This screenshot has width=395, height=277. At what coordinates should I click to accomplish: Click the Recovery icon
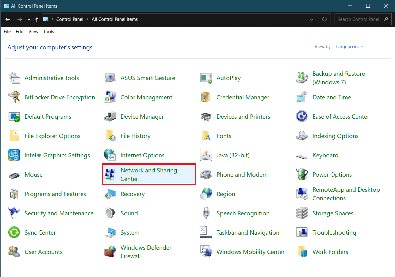coord(110,194)
